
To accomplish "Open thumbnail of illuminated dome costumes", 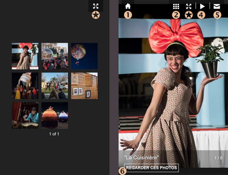I will 55,115.
